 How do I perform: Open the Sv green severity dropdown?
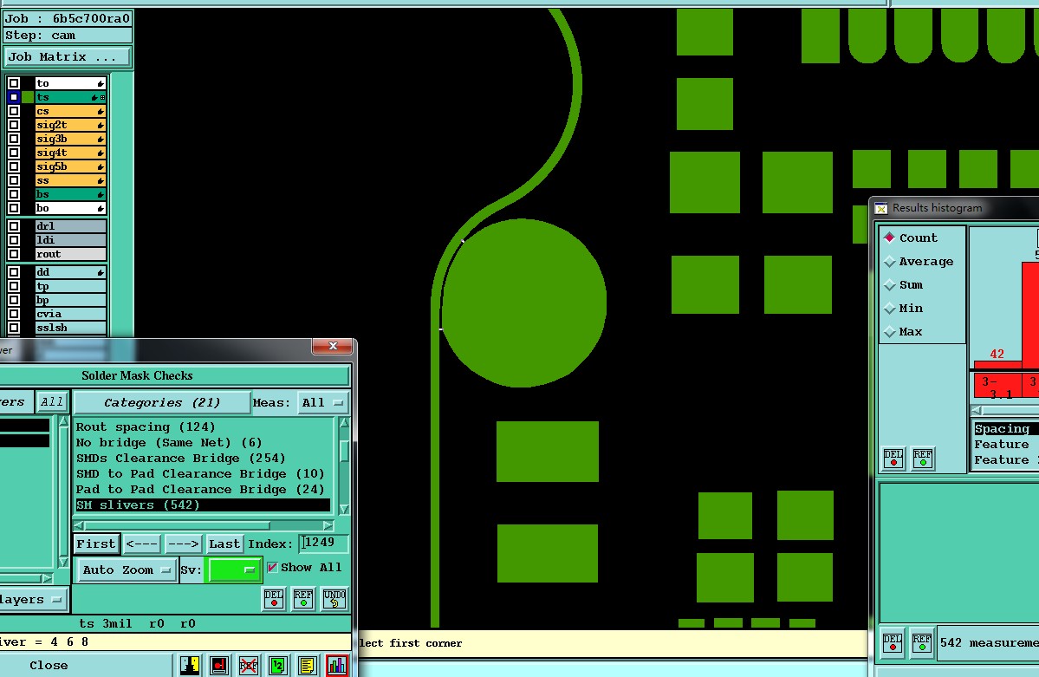(x=232, y=570)
